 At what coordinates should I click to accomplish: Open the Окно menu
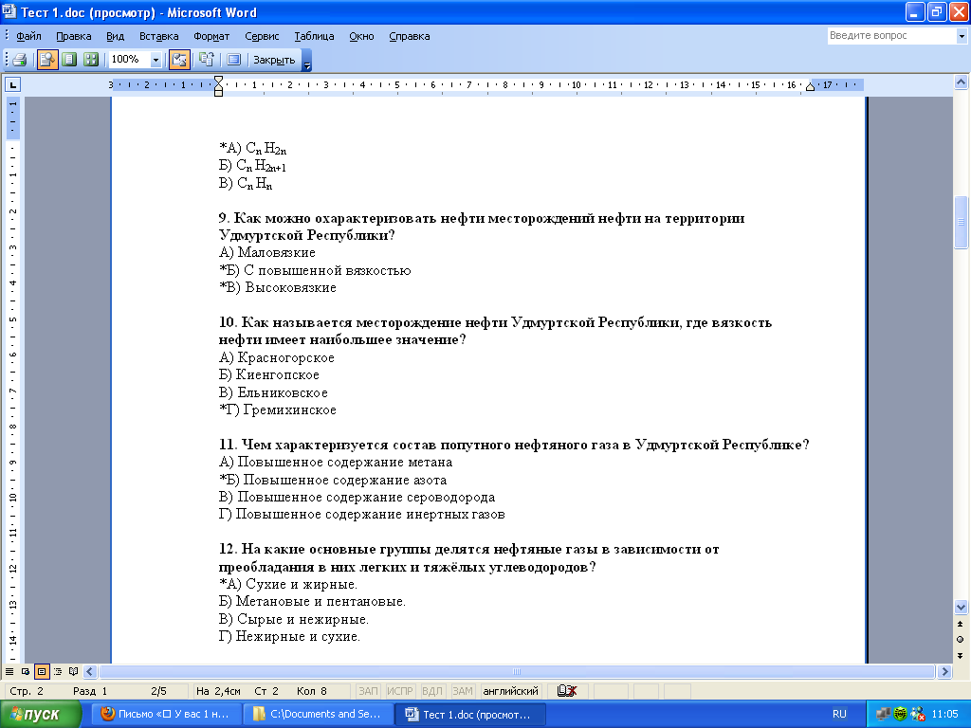pyautogui.click(x=361, y=36)
